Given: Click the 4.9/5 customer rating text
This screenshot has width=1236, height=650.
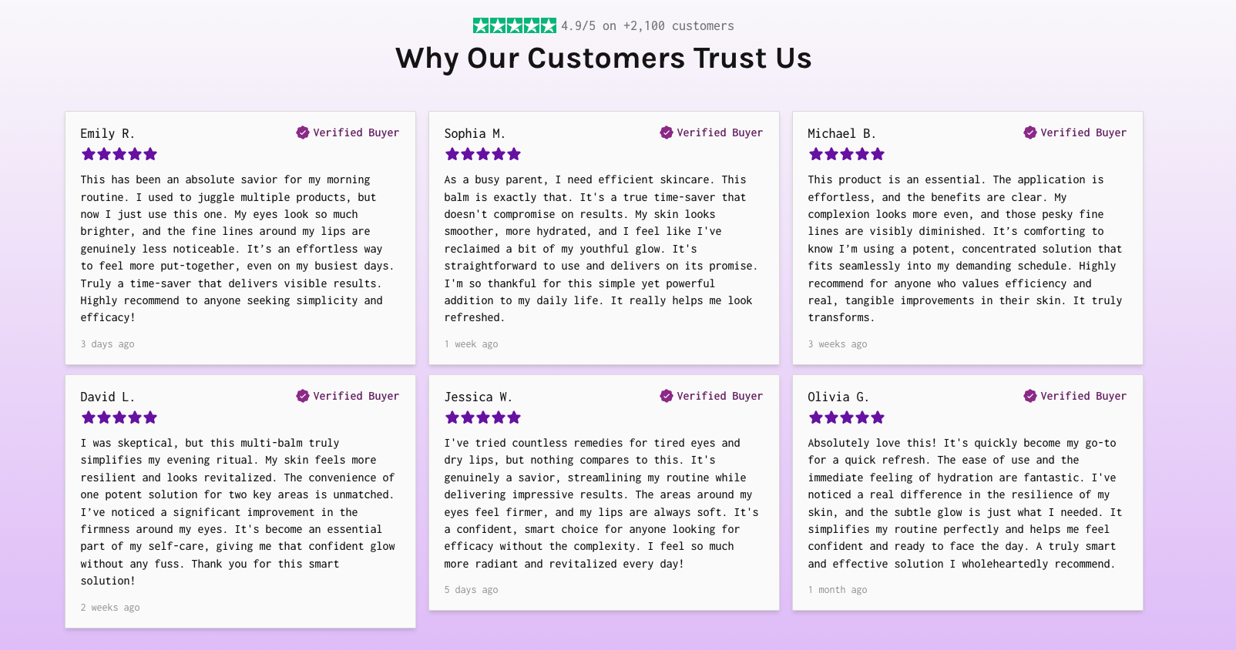Looking at the screenshot, I should (x=647, y=26).
